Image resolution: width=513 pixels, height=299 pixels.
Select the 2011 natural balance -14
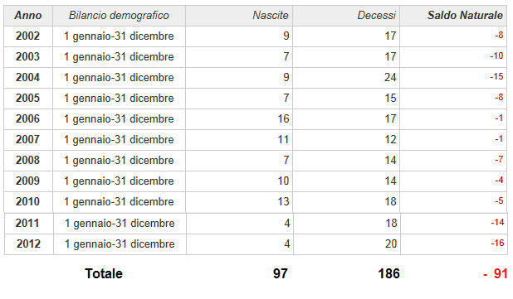tap(497, 223)
